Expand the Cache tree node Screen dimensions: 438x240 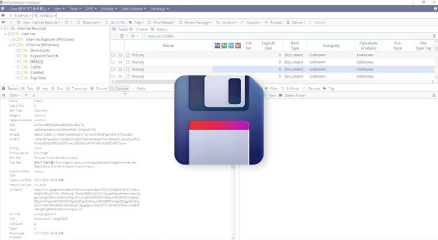(x=14, y=67)
